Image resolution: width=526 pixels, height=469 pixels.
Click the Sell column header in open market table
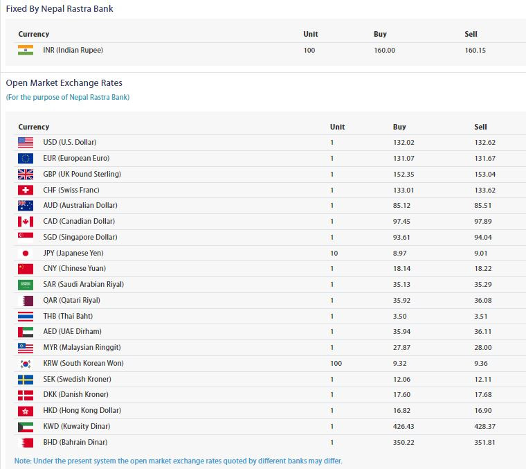coord(480,127)
